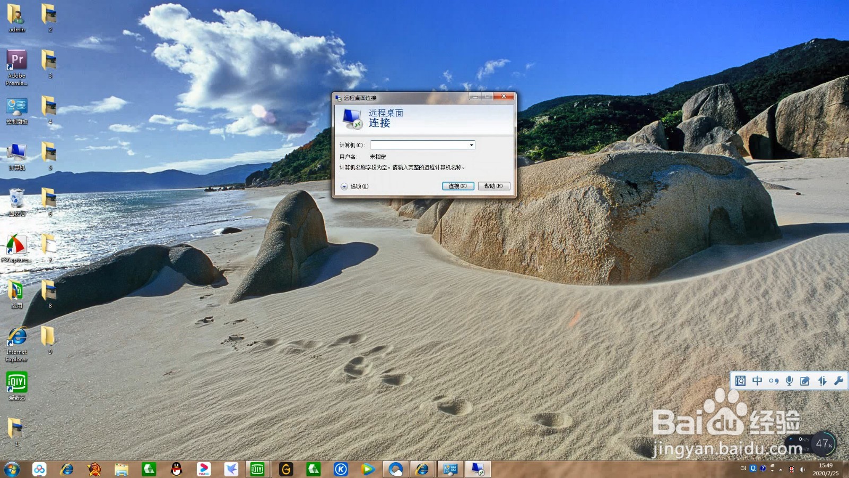The image size is (849, 478).
Task: Click the 帮助 Help button
Action: click(x=493, y=186)
